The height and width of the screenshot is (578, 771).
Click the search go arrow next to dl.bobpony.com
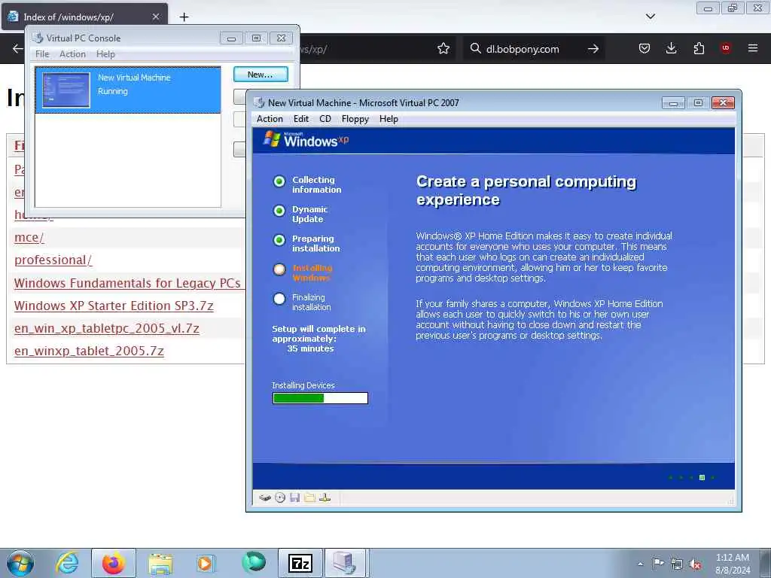pyautogui.click(x=593, y=49)
